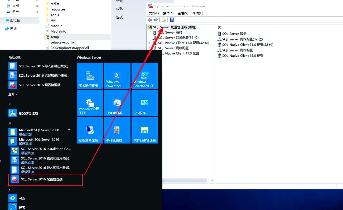Open 文件(F) menu
This screenshot has height=210, width=343.
point(154,13)
